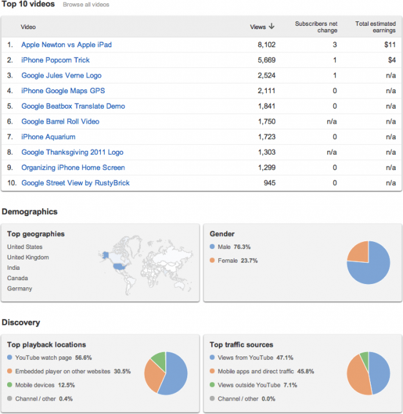
Task: Click the Top playback locations heading
Action: click(46, 345)
